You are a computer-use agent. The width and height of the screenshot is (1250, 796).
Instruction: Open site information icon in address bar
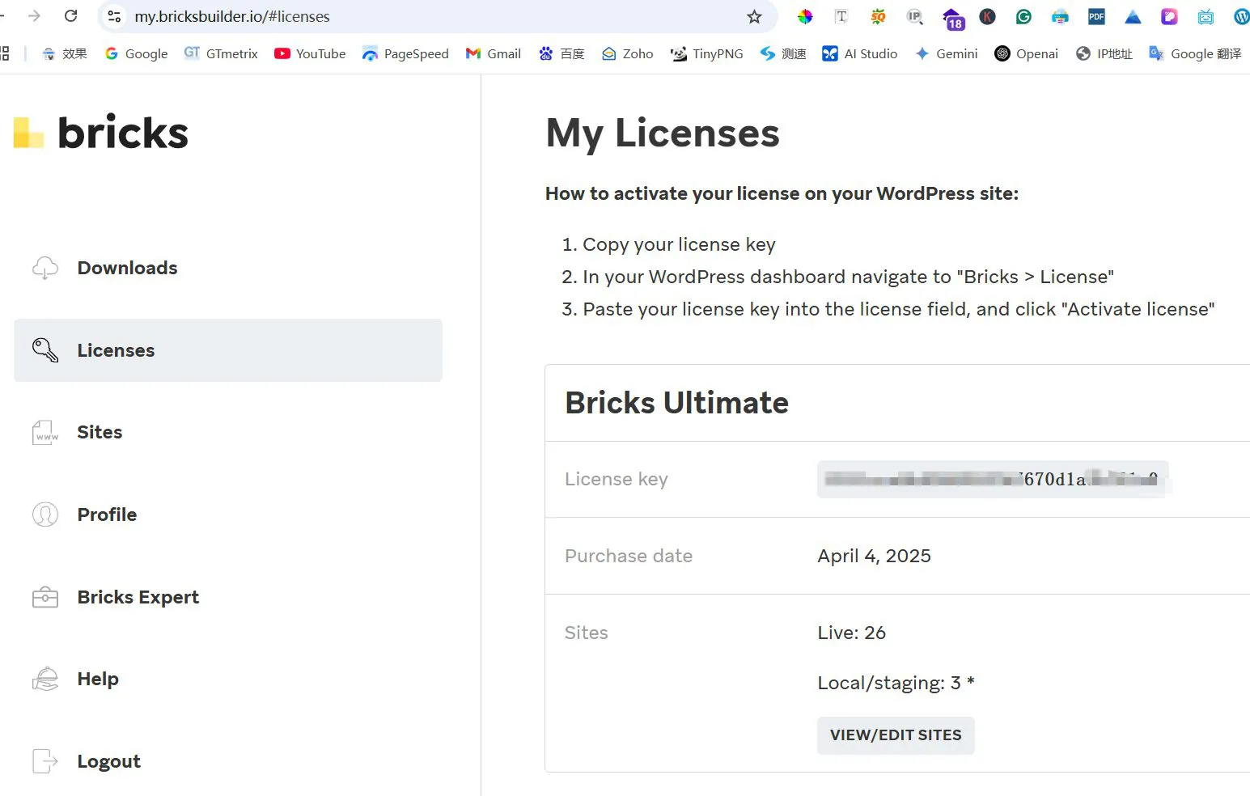coord(115,17)
